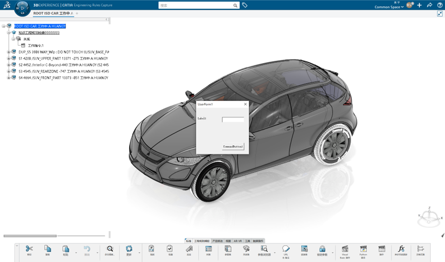Open the Undo history dropdown arrow
Image resolution: width=445 pixels, height=262 pixels.
97,253
